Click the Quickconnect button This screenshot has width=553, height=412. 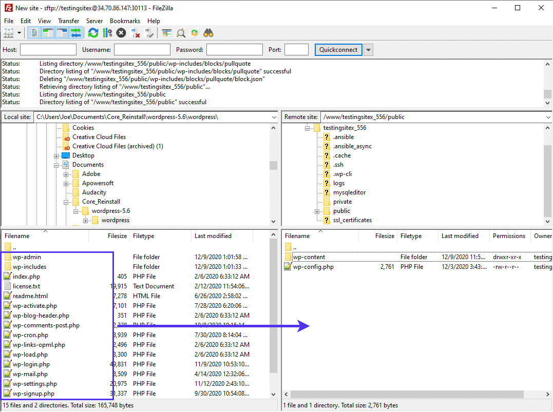pyautogui.click(x=338, y=50)
